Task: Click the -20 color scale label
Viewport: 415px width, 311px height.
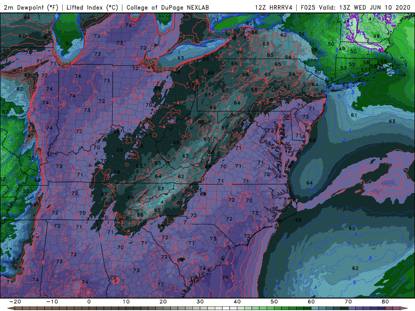Action: pyautogui.click(x=15, y=302)
